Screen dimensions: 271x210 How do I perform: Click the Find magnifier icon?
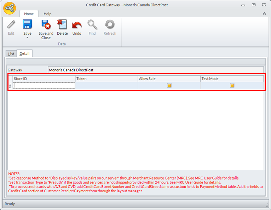point(92,24)
